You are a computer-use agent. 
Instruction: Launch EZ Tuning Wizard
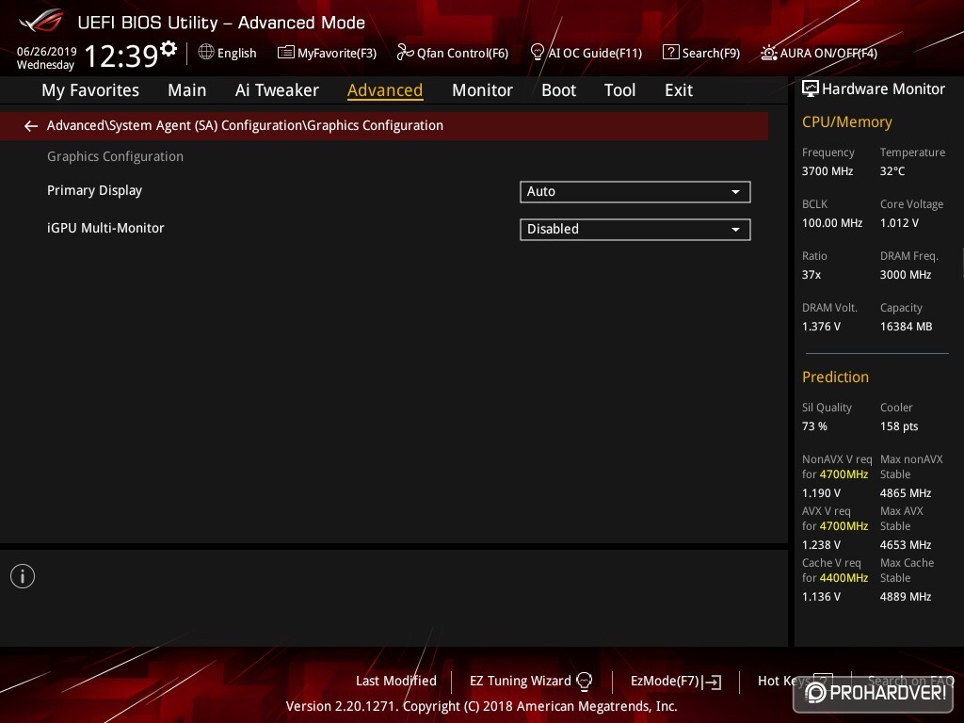click(x=531, y=682)
